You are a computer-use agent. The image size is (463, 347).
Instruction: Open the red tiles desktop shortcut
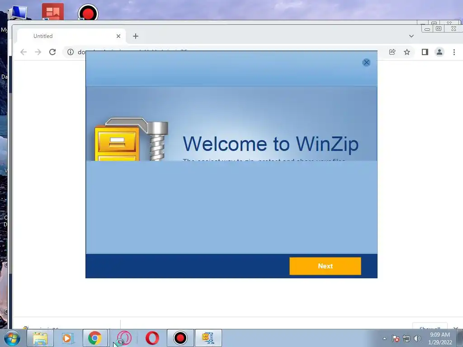tap(53, 12)
